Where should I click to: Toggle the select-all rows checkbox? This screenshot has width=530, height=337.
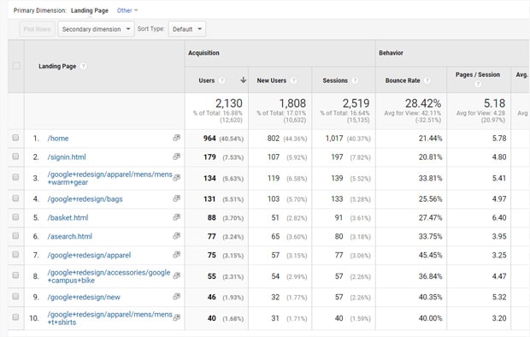pos(16,66)
